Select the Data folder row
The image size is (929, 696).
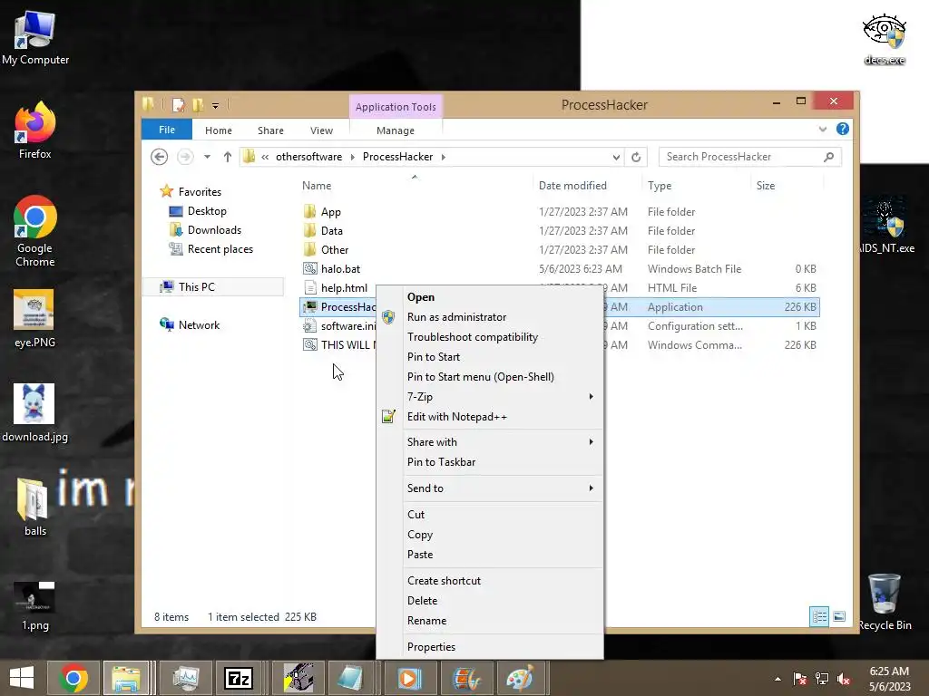[x=559, y=231]
